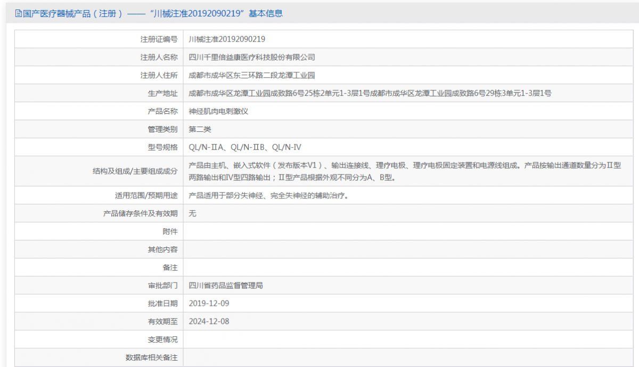Screen dimensions: 639x367
Task: Select the 注册人住所 label cell
Action: point(99,75)
